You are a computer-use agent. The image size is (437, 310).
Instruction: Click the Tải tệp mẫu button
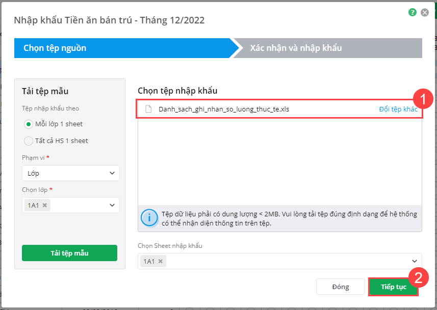tap(69, 253)
